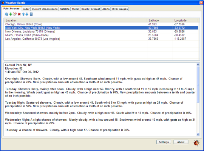Select the Chicago, Illinois 60646 (Cook) row
Screen dimensions: 204x151
102,24
